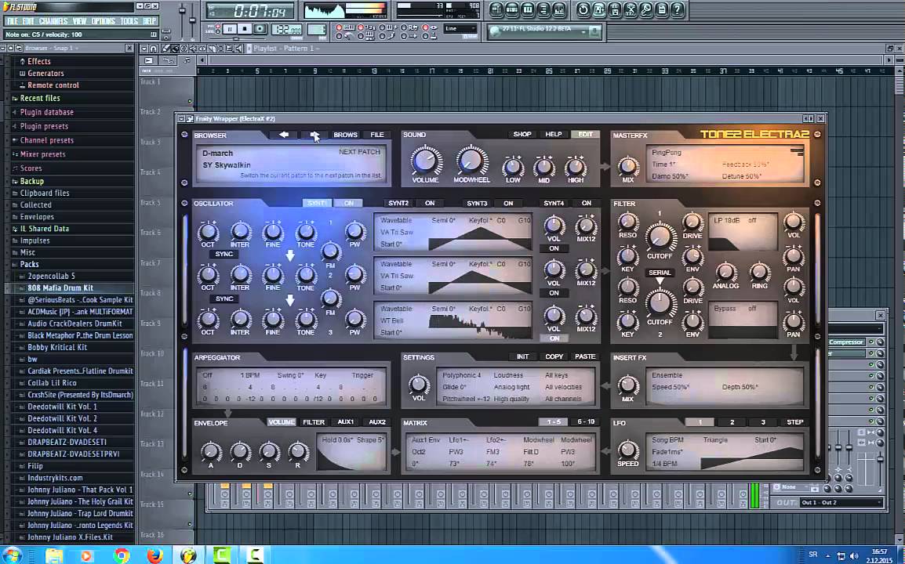Click the Fruity Wrapper window options arrow
The height and width of the screenshot is (564, 905).
pyautogui.click(x=181, y=118)
